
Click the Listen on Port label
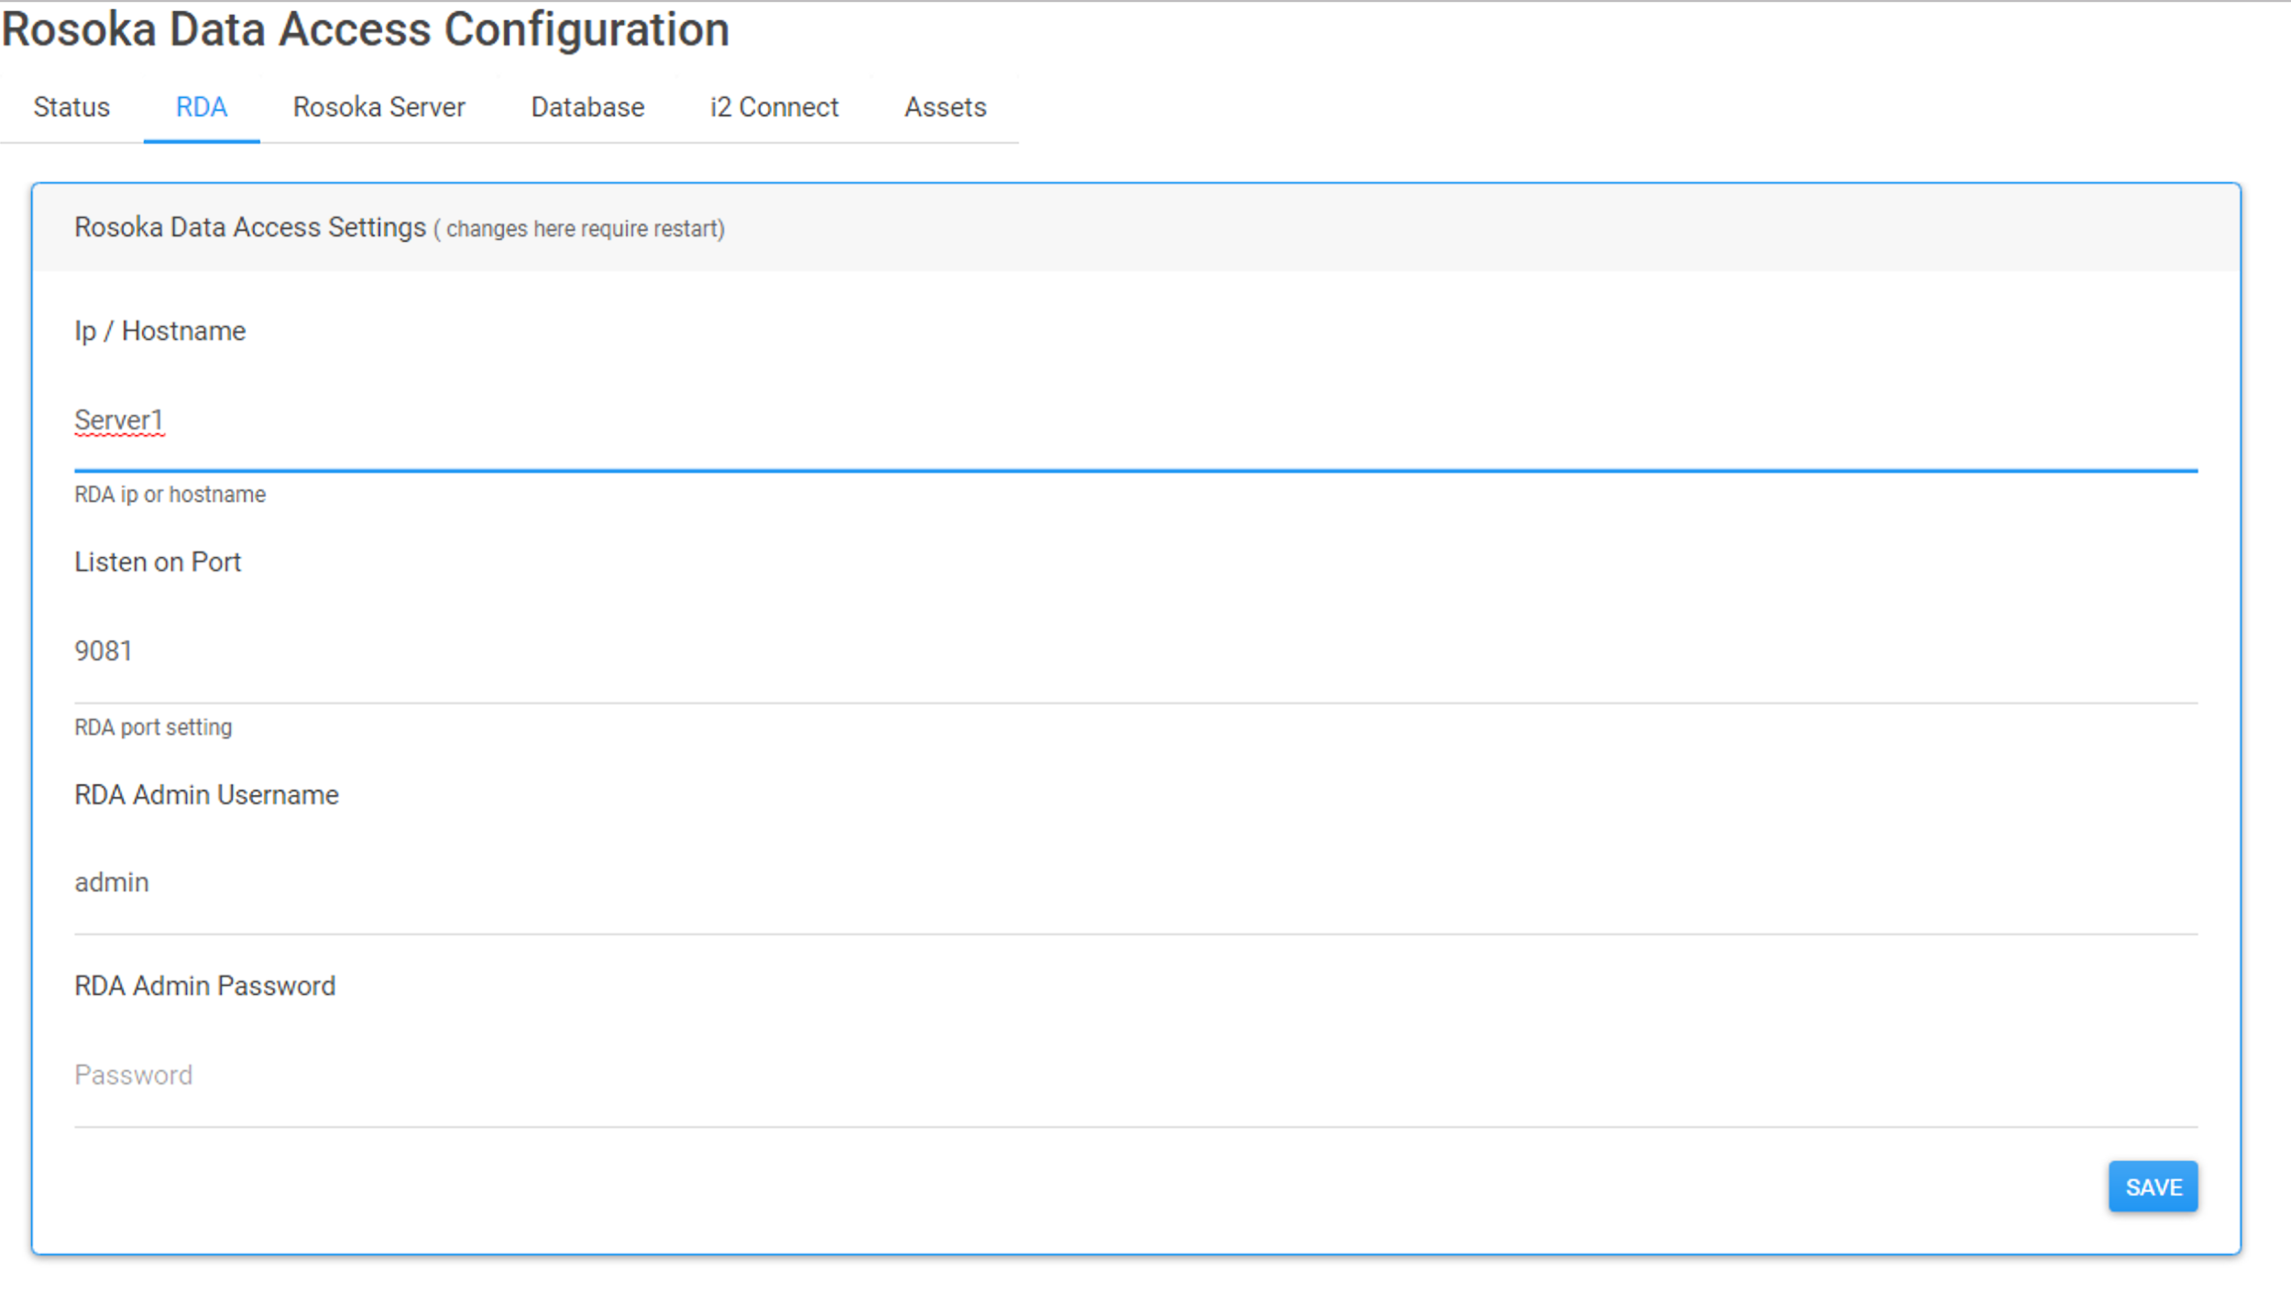(157, 563)
